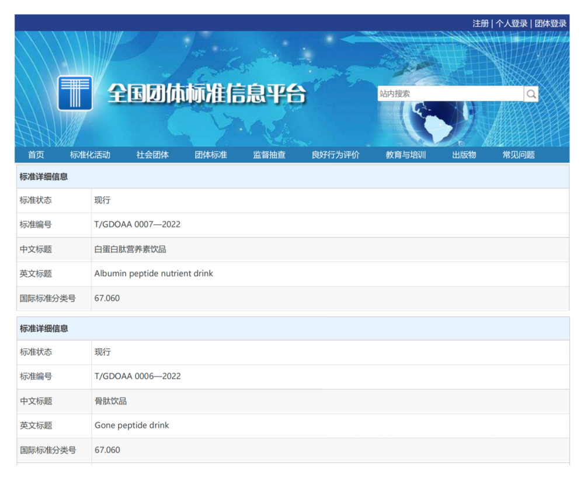Screen dimensions: 584x478
Task: Open the 标准化活动 menu item
Action: [90, 155]
